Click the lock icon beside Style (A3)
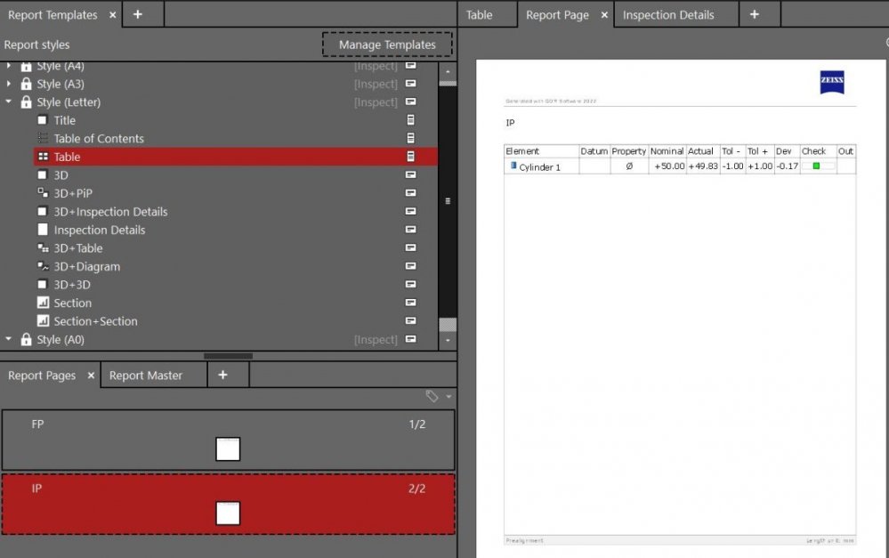The width and height of the screenshot is (889, 558). (x=26, y=85)
